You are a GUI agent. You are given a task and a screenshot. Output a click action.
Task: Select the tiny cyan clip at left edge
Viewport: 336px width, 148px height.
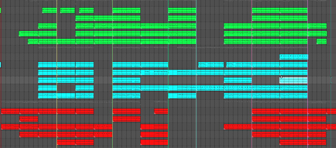(1, 65)
